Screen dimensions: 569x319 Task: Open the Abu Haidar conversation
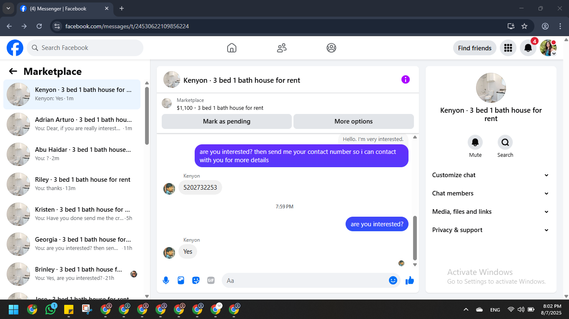tap(72, 154)
